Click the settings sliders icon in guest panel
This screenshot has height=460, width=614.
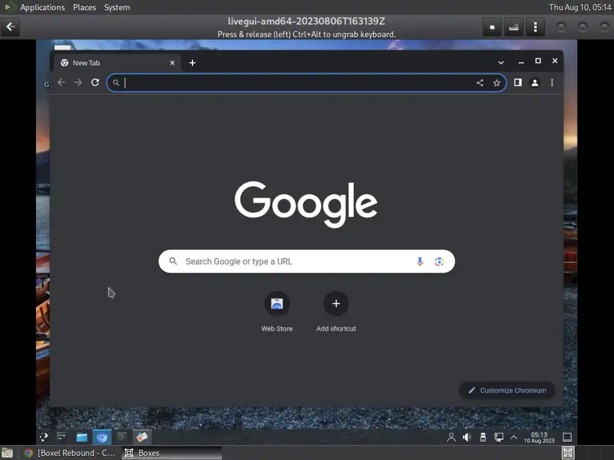click(x=62, y=437)
